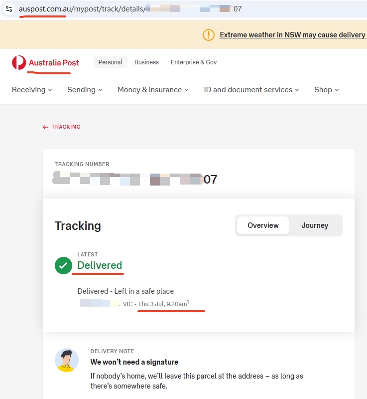
Task: Click the 'Thu 3 Jul, 9.20am' timestamp
Action: (x=163, y=304)
